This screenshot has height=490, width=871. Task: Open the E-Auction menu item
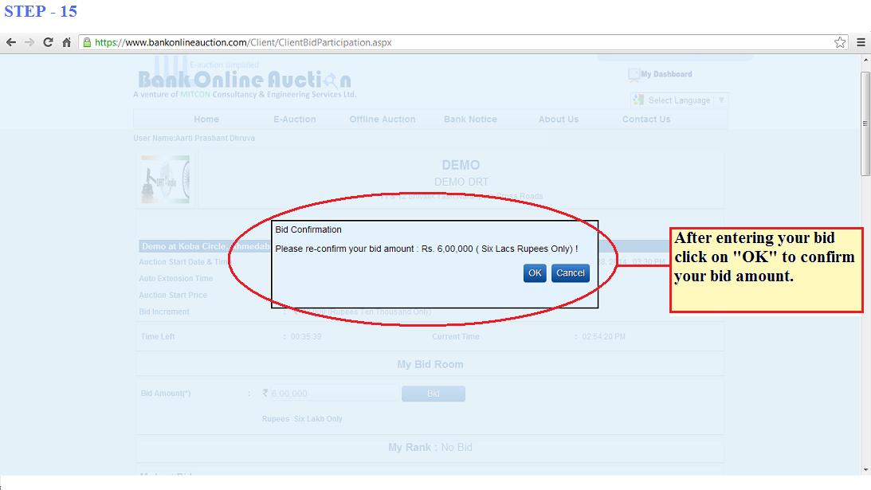pyautogui.click(x=294, y=120)
